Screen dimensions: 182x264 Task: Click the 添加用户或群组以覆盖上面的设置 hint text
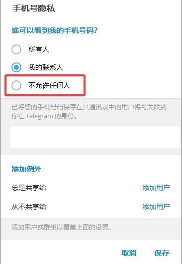(x=61, y=227)
